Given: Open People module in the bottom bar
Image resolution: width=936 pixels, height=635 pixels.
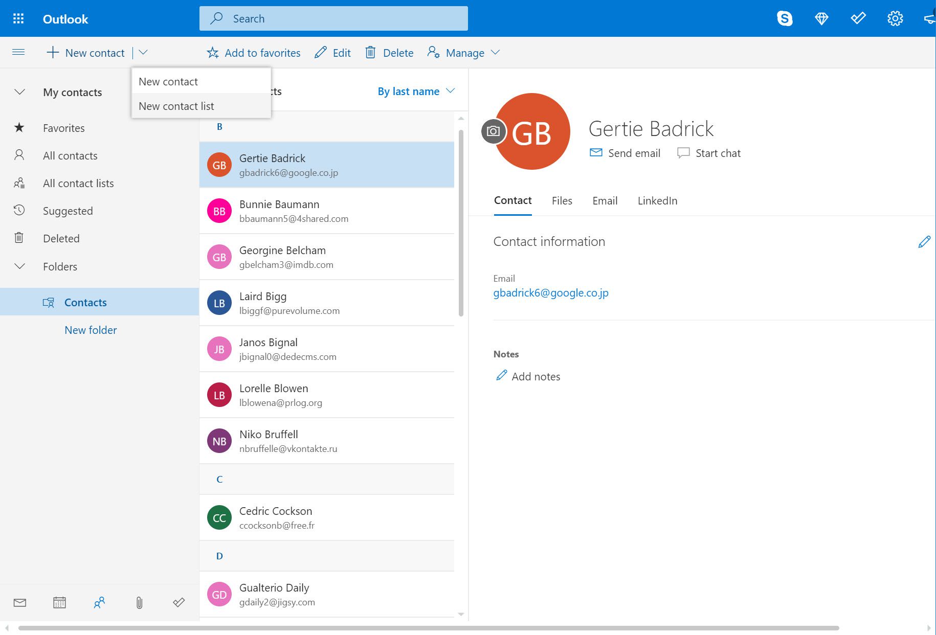Looking at the screenshot, I should (x=99, y=603).
